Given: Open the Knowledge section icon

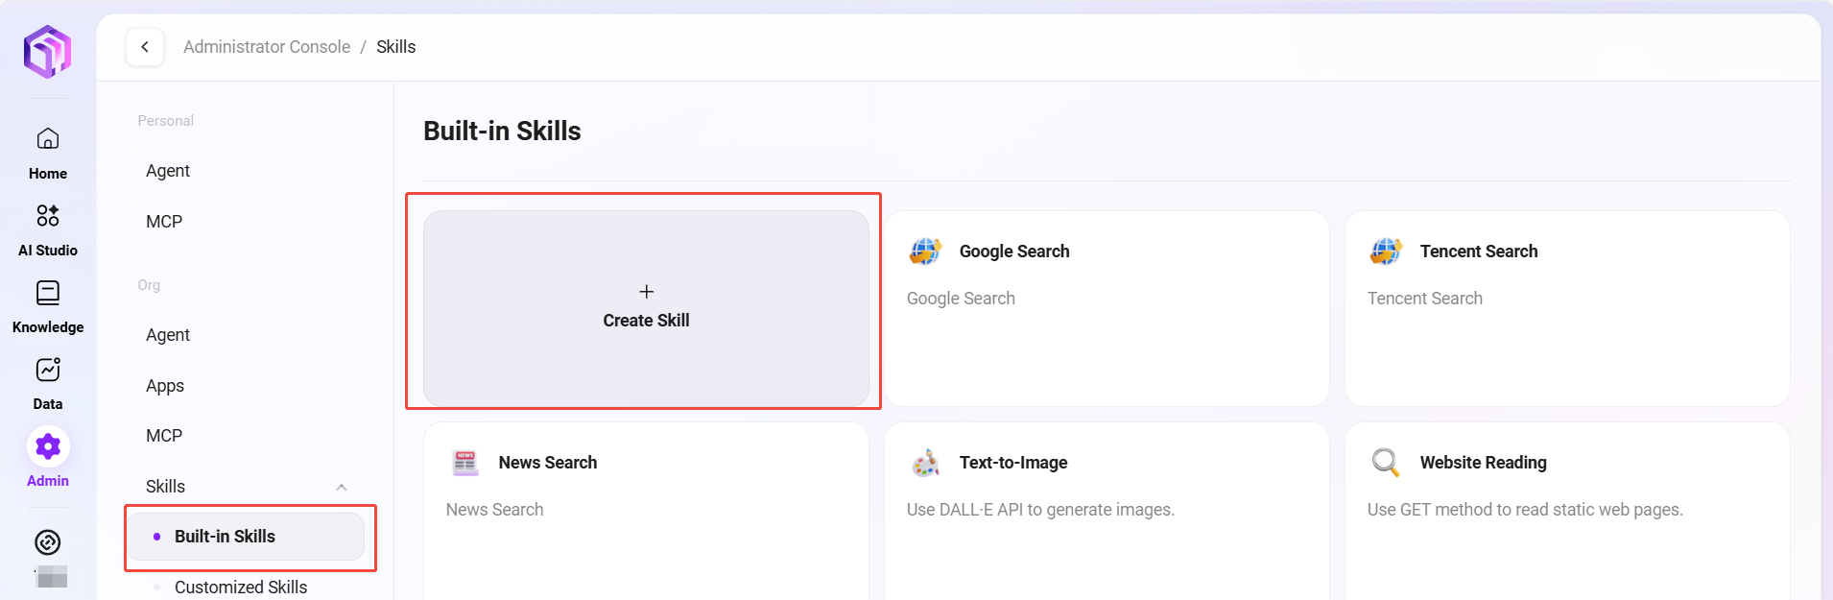Looking at the screenshot, I should [48, 294].
